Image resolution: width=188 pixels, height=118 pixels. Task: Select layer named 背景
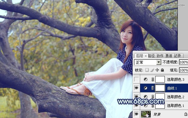pyautogui.click(x=157, y=114)
